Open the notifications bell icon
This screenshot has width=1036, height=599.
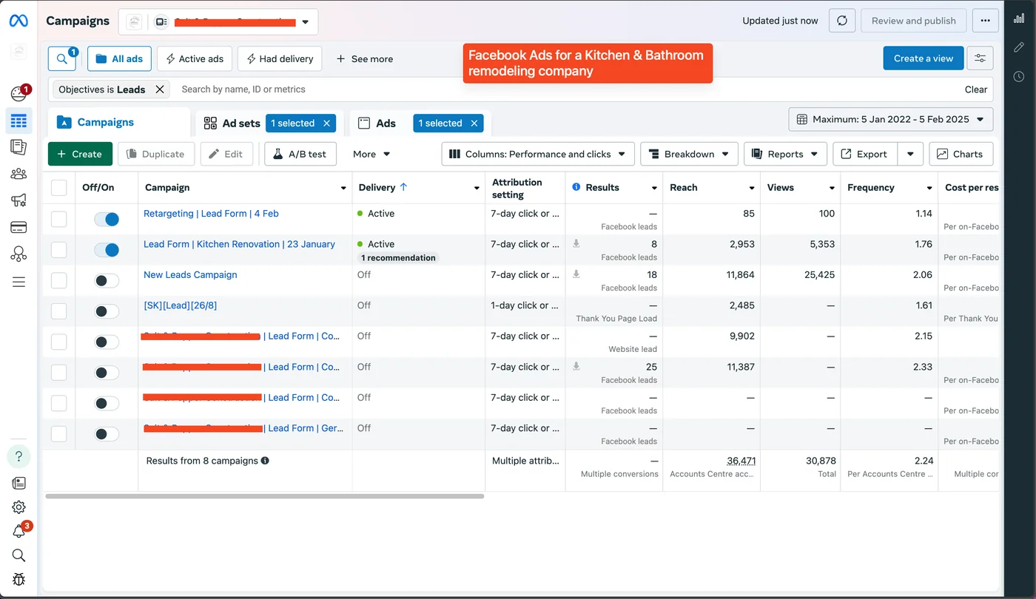pos(18,531)
